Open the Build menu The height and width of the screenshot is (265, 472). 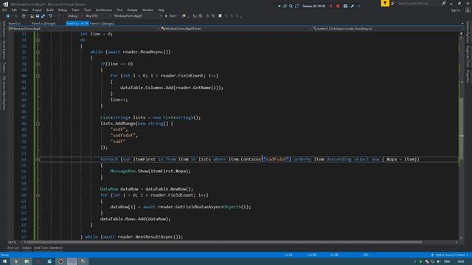(x=49, y=10)
